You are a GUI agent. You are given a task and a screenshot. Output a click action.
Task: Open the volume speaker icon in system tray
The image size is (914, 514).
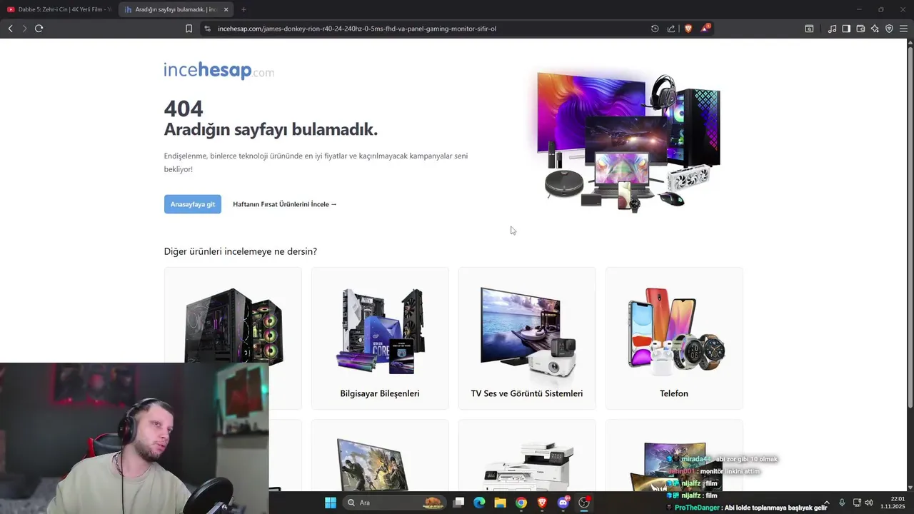click(869, 503)
